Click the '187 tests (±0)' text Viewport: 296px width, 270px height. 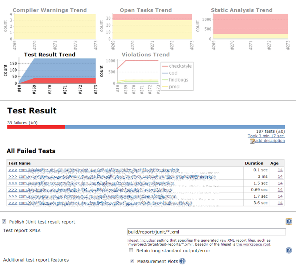click(270, 131)
